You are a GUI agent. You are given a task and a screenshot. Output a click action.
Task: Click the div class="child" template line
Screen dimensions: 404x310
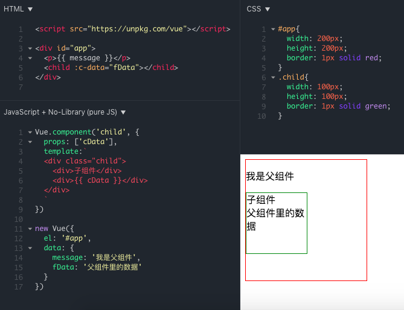tap(85, 161)
